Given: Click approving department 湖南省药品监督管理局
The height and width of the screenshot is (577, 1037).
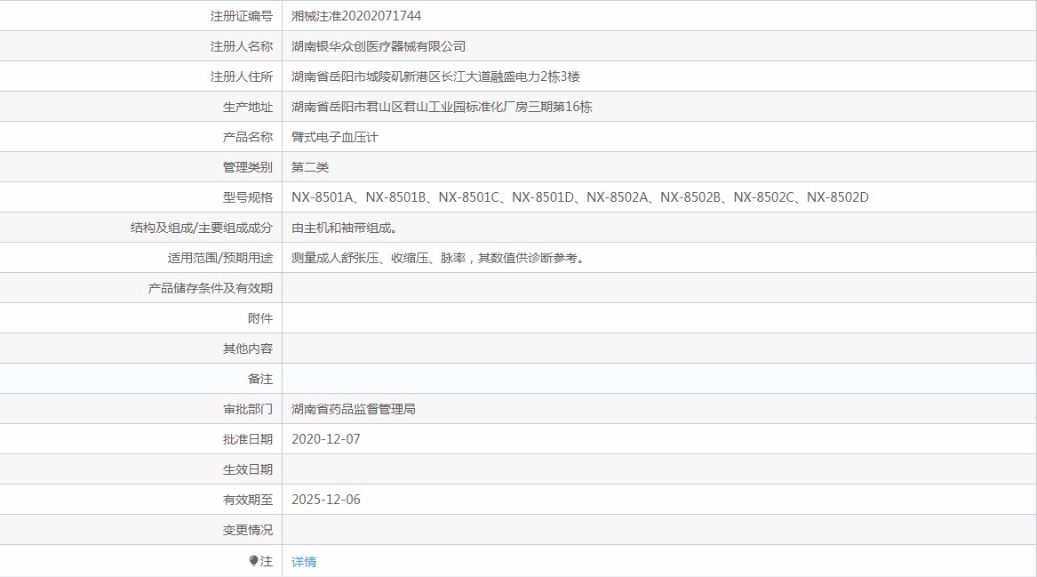Looking at the screenshot, I should tap(354, 409).
